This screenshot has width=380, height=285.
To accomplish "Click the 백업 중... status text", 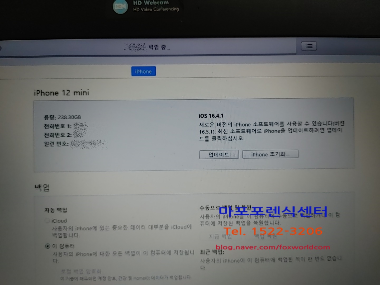I will 159,47.
